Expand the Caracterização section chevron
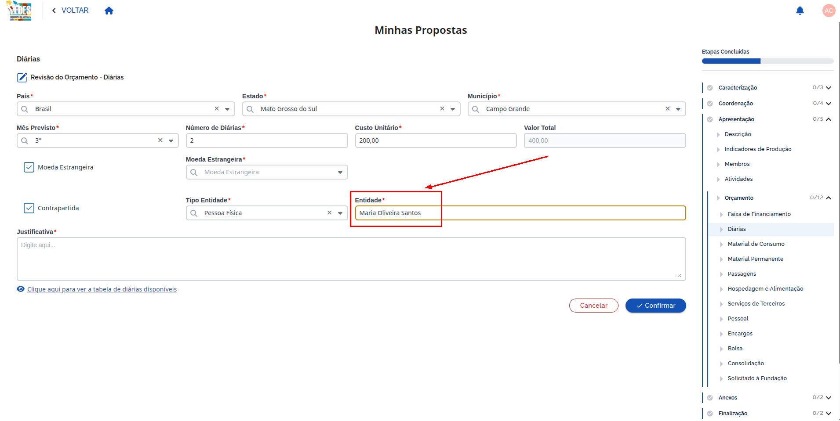 829,88
